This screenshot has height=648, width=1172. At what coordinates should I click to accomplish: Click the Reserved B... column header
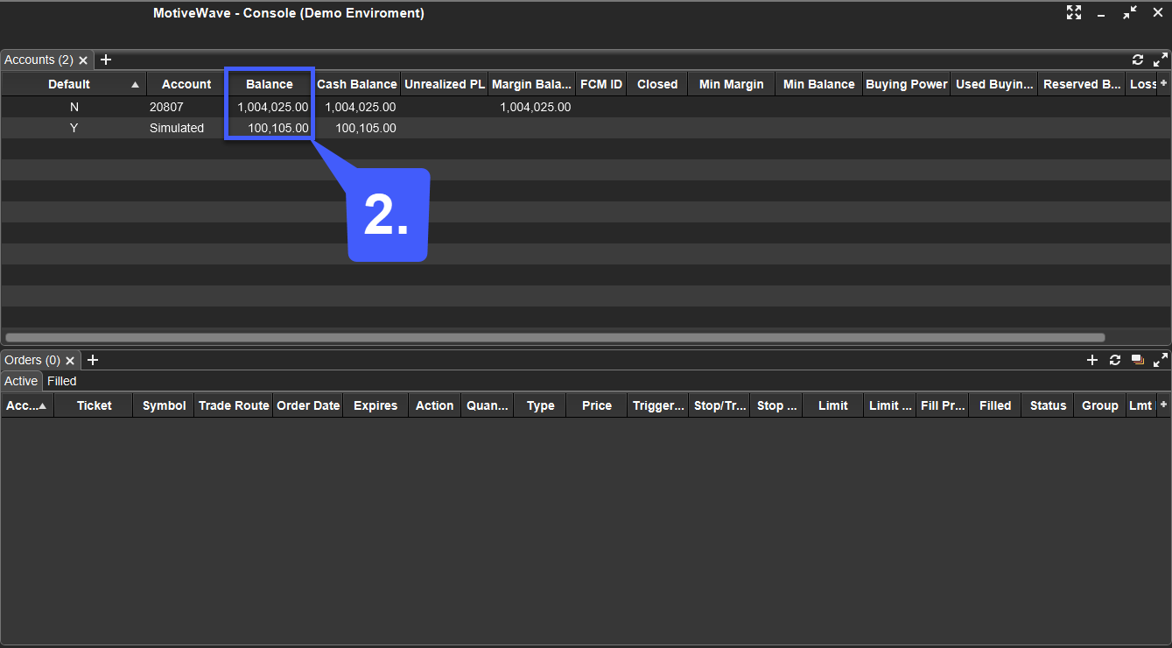[1081, 84]
